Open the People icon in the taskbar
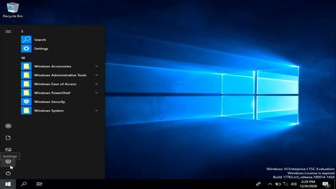The height and width of the screenshot is (189, 336). pyautogui.click(x=258, y=184)
